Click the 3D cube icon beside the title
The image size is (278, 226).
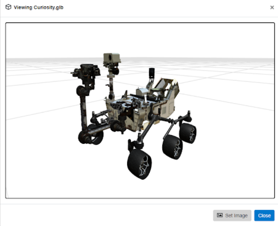pyautogui.click(x=8, y=7)
